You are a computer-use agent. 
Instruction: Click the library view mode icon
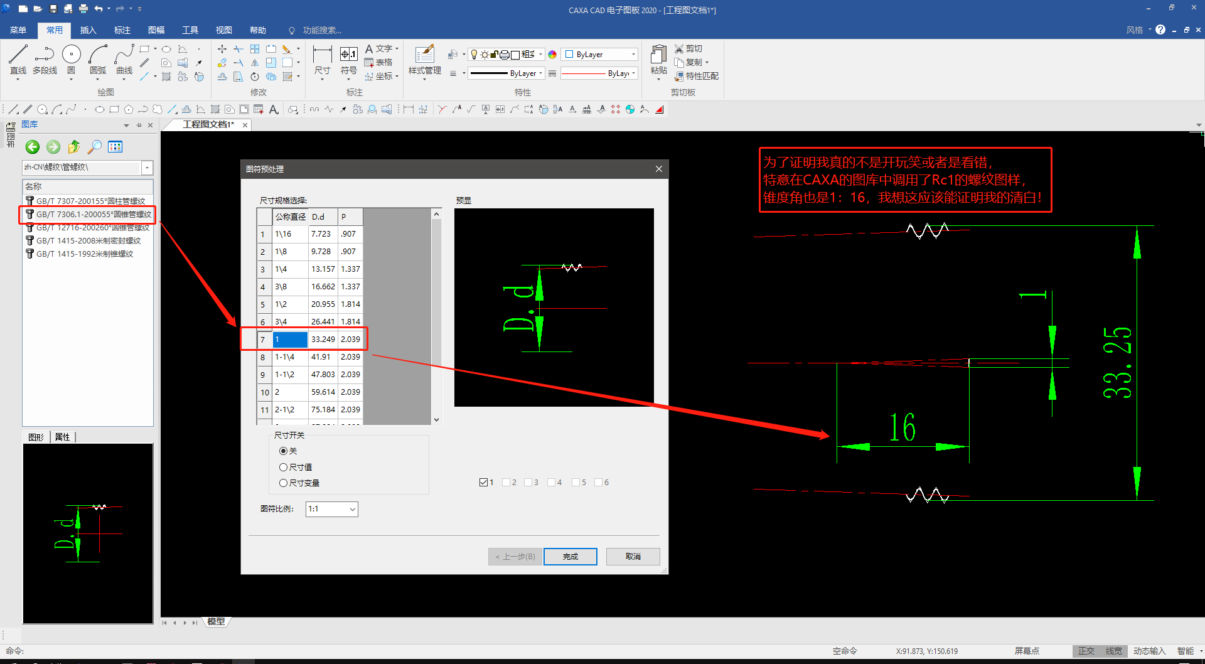click(x=115, y=147)
